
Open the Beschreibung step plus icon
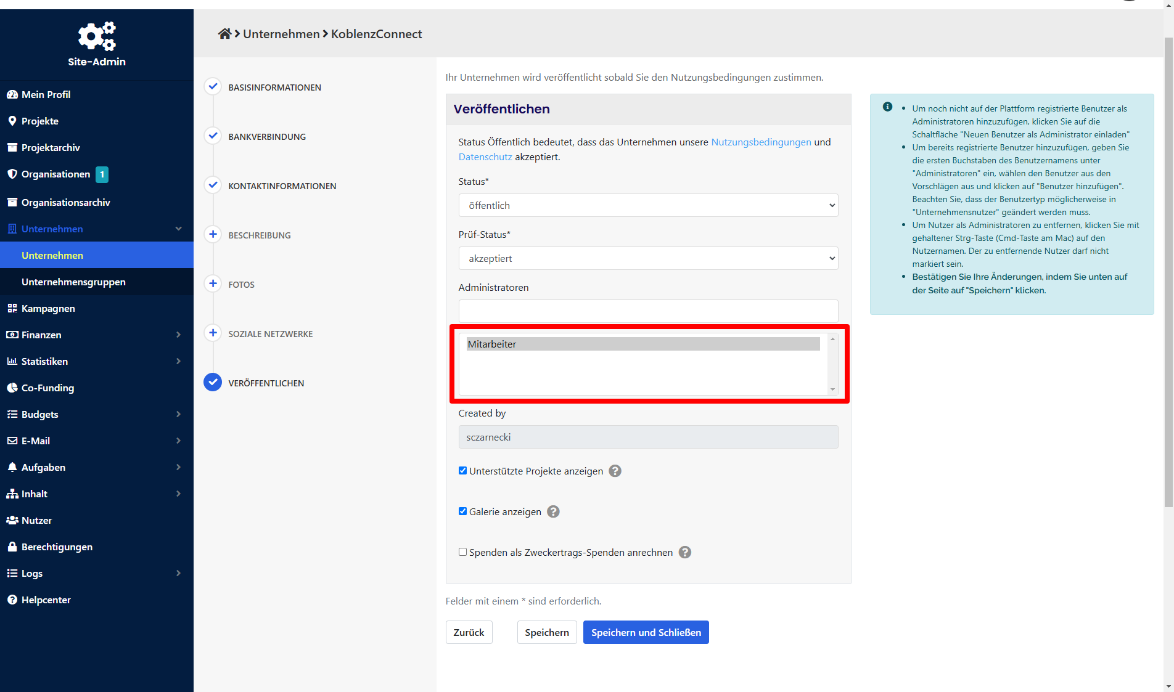click(213, 234)
